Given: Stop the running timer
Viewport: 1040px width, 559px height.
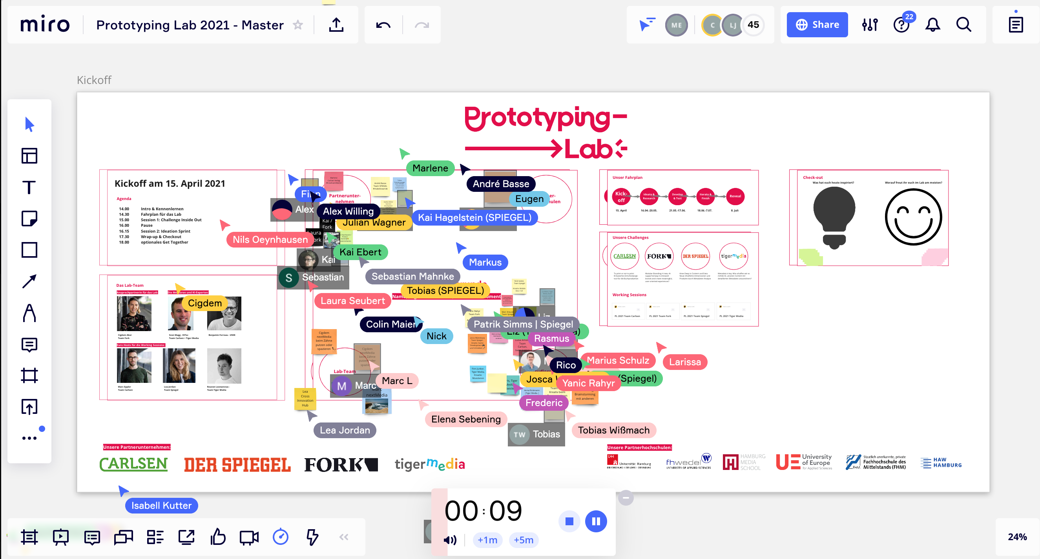Looking at the screenshot, I should pyautogui.click(x=569, y=521).
